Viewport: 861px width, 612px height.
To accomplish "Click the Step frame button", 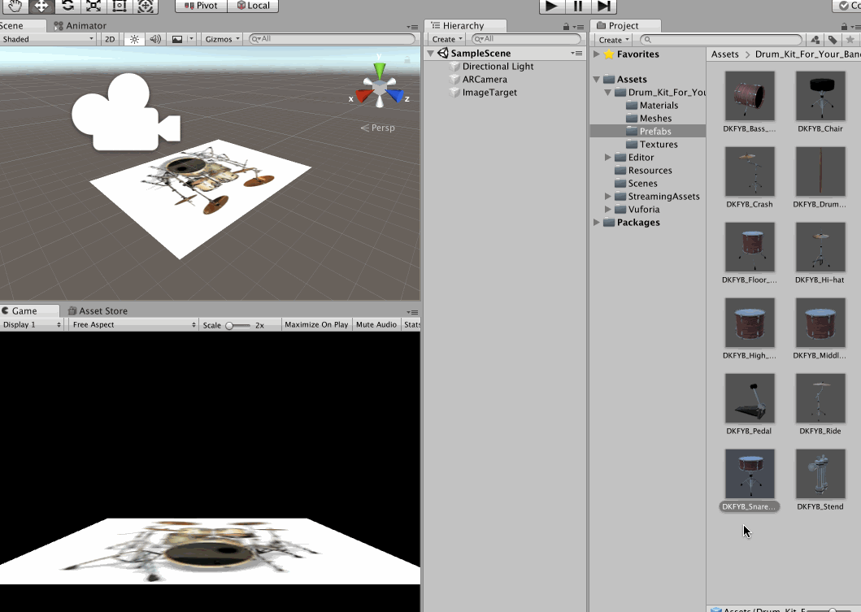I will pyautogui.click(x=604, y=6).
